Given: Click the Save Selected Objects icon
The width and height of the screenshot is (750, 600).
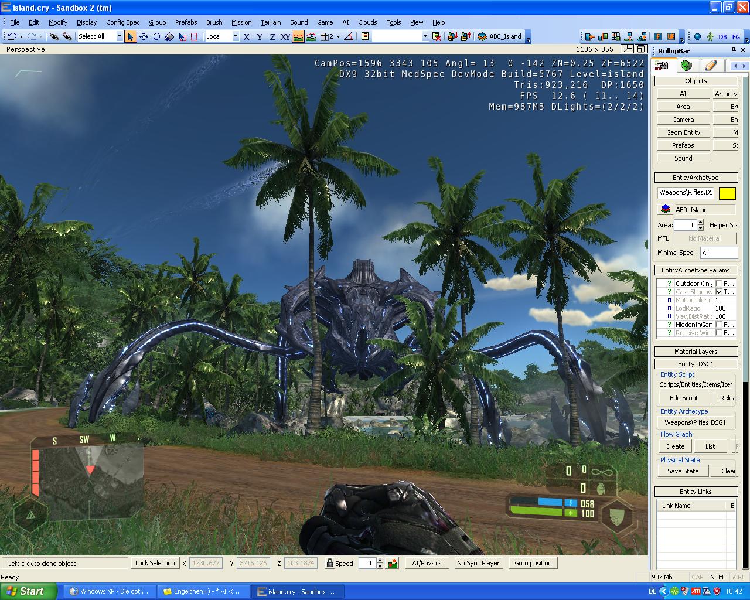Looking at the screenshot, I should [x=452, y=36].
